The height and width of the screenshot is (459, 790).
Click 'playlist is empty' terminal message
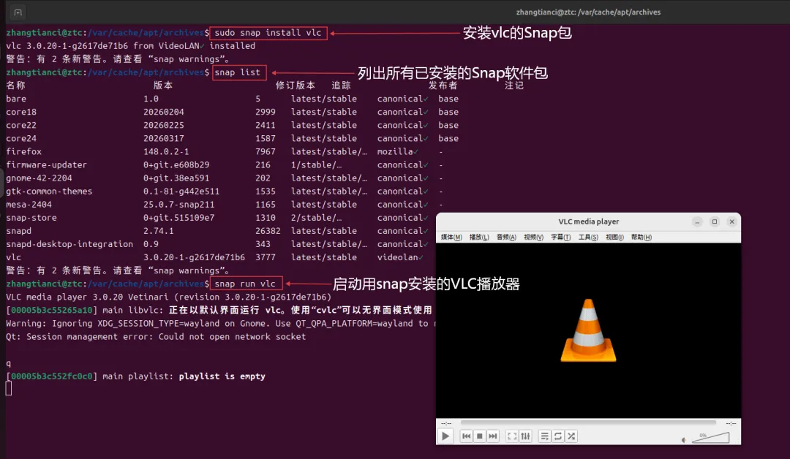click(x=222, y=376)
